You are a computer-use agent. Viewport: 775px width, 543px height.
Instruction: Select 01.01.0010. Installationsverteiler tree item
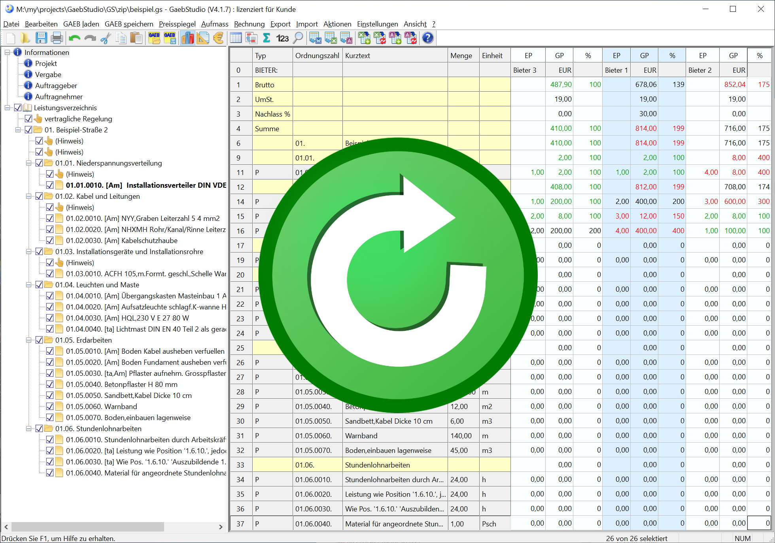[146, 185]
